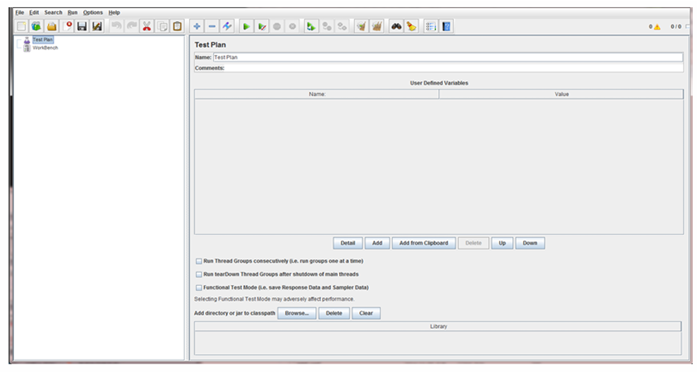Click the Comments input field
The width and height of the screenshot is (697, 373).
coord(454,68)
